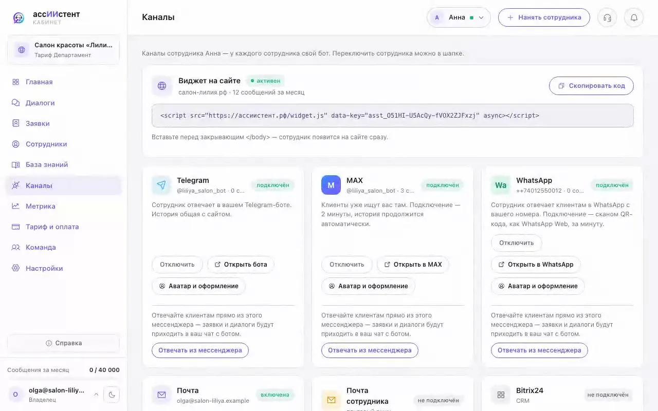
Task: Click the Почта envelope icon
Action: pos(161,395)
